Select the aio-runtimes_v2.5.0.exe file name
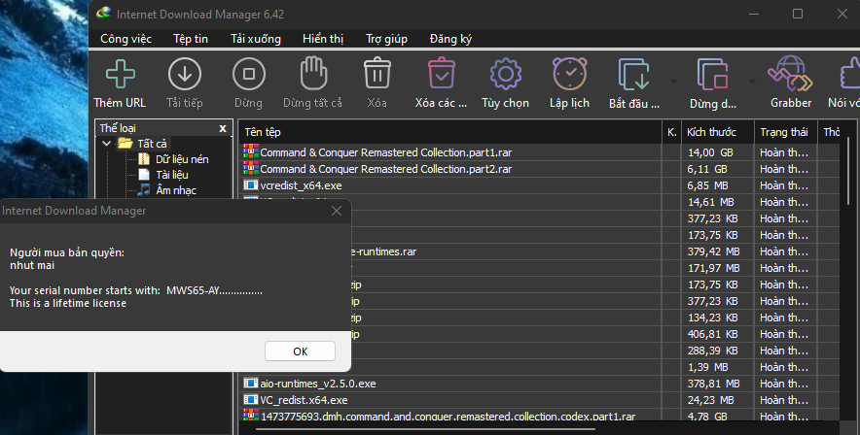The image size is (860, 435). click(x=318, y=384)
